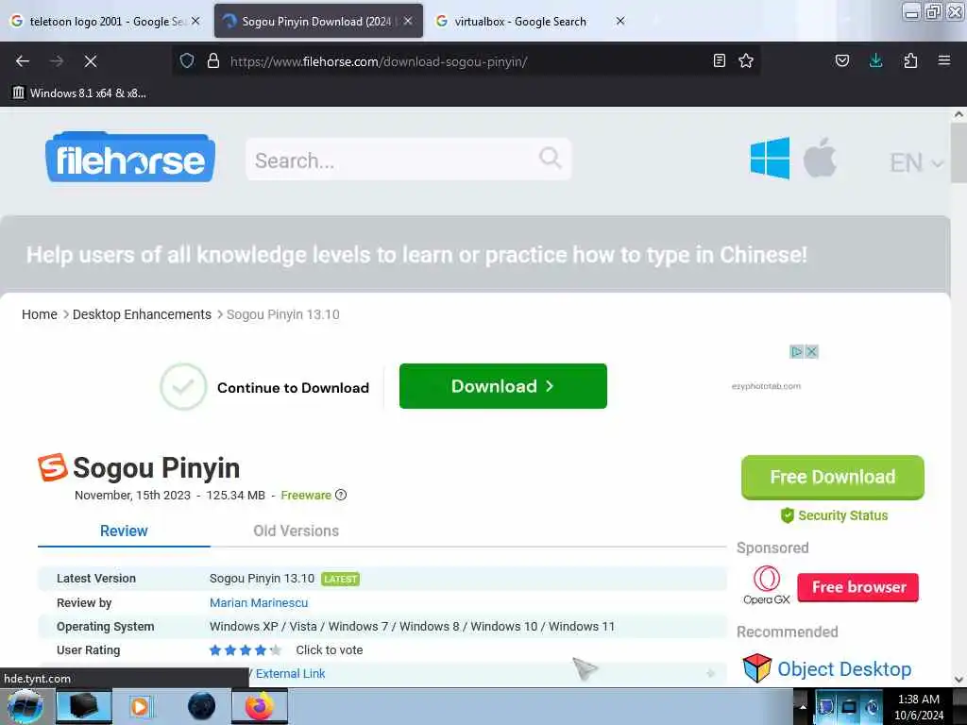
Task: Stop page loading with the X button
Action: pos(91,61)
